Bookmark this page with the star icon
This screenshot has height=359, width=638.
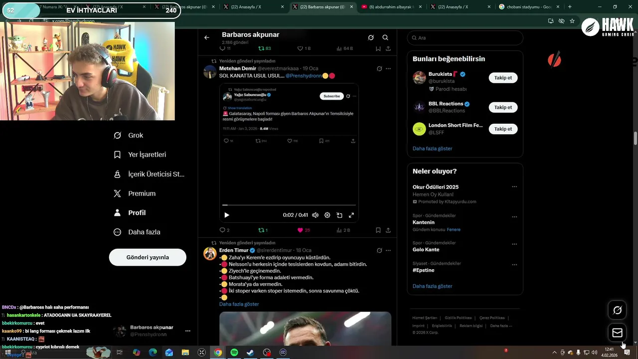coord(572,21)
